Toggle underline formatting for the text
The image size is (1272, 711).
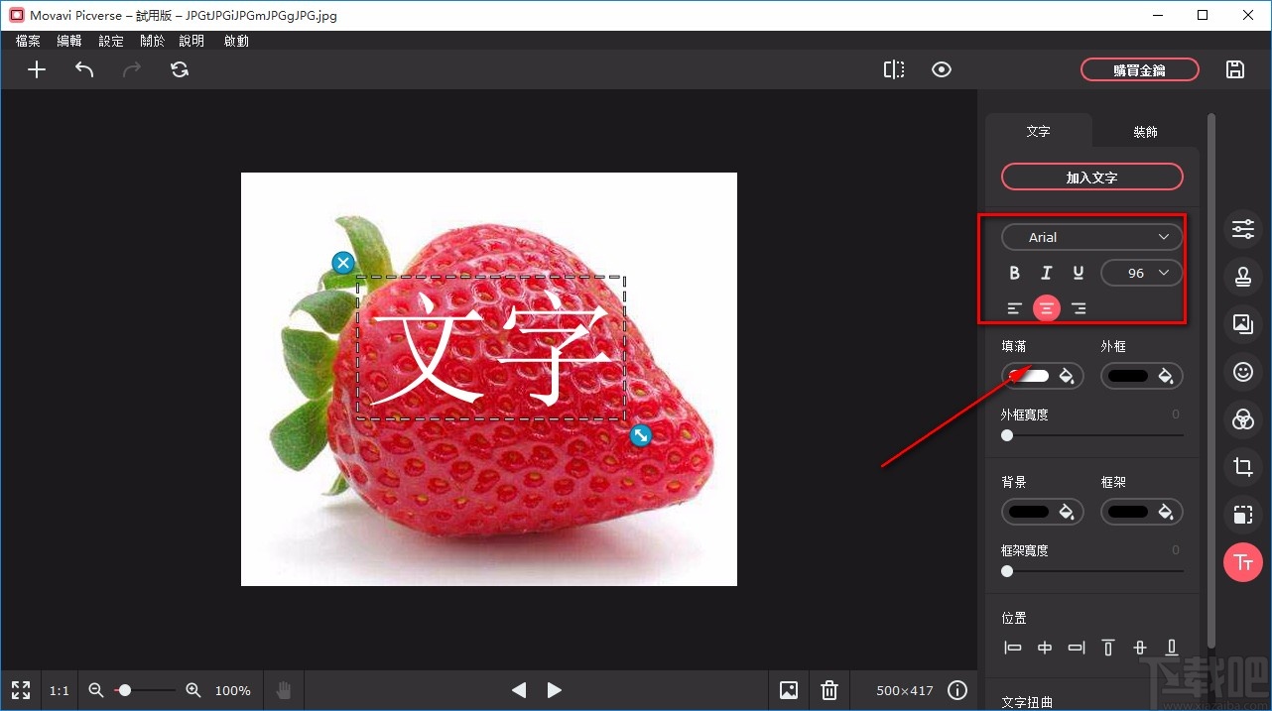coord(1079,272)
